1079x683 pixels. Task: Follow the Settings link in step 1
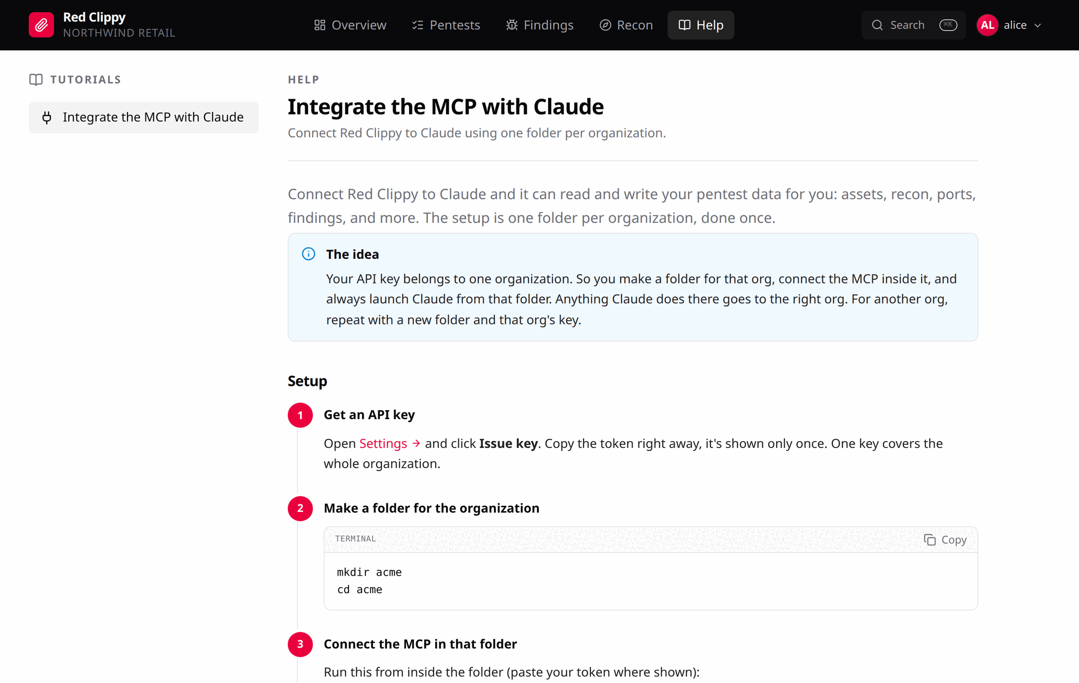(389, 443)
